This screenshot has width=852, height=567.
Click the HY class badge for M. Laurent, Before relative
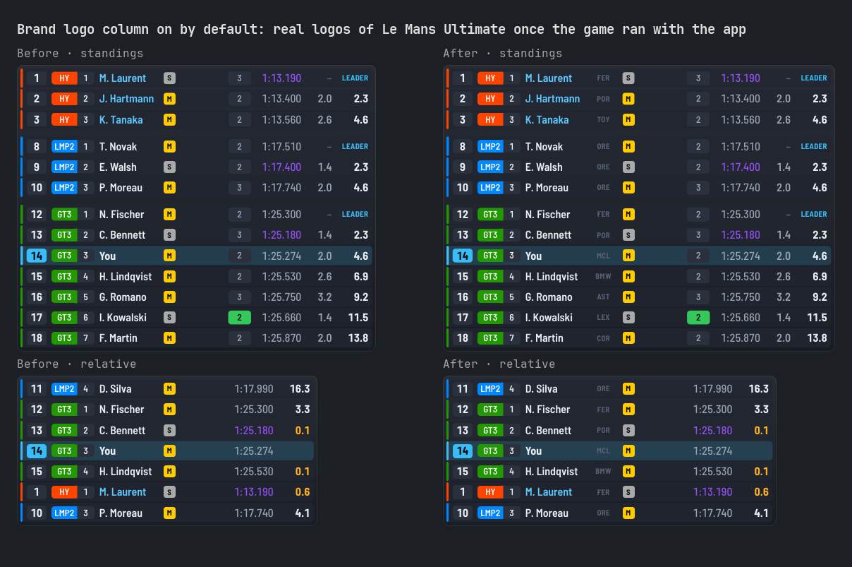[x=64, y=492]
